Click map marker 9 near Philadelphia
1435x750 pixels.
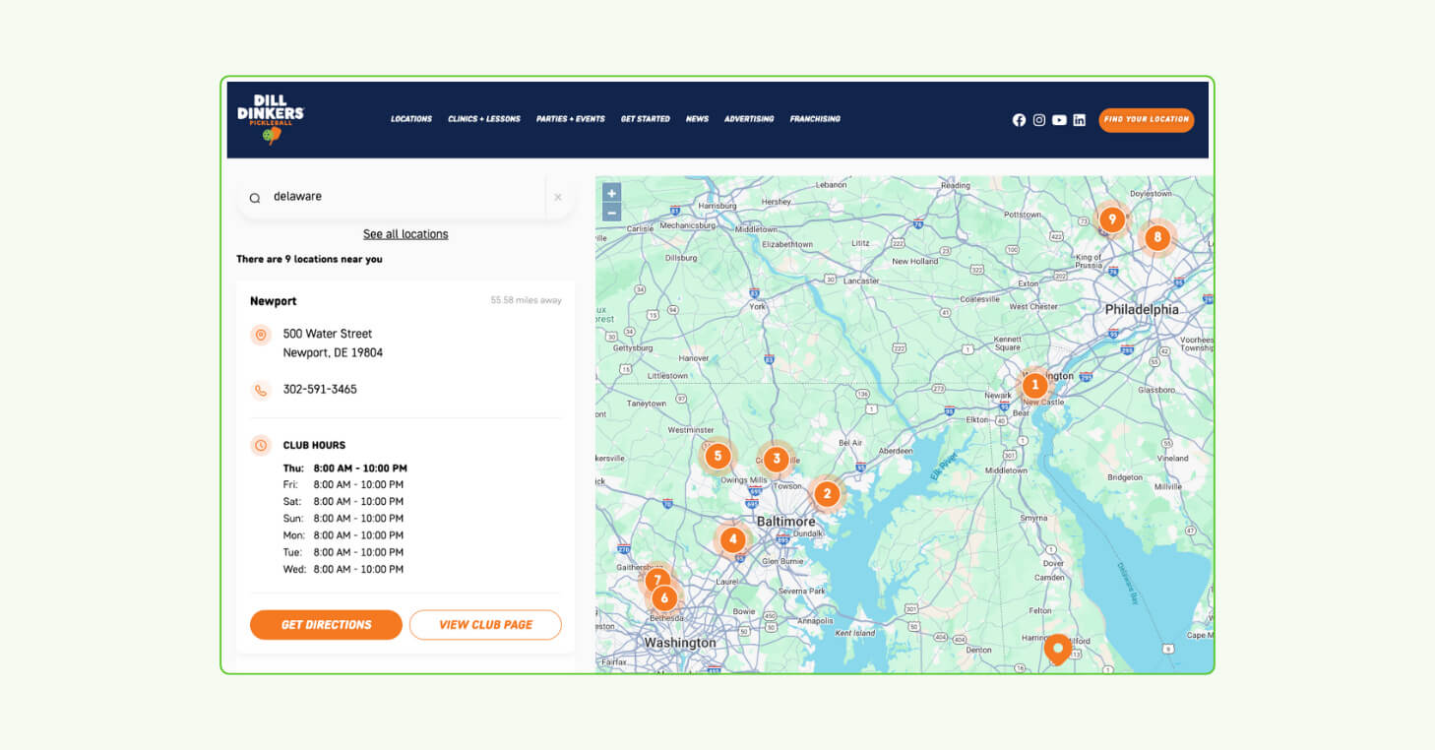pos(1111,219)
